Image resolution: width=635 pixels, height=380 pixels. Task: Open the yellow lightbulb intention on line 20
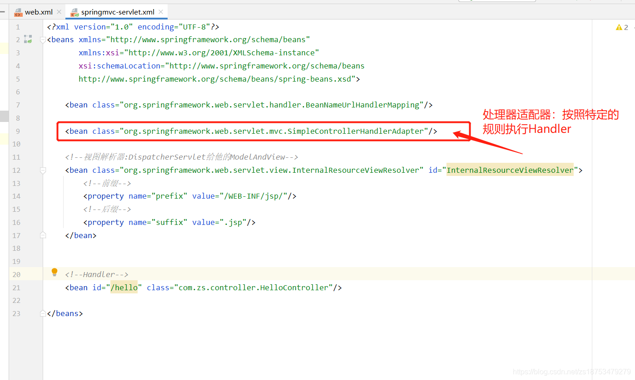click(x=55, y=273)
